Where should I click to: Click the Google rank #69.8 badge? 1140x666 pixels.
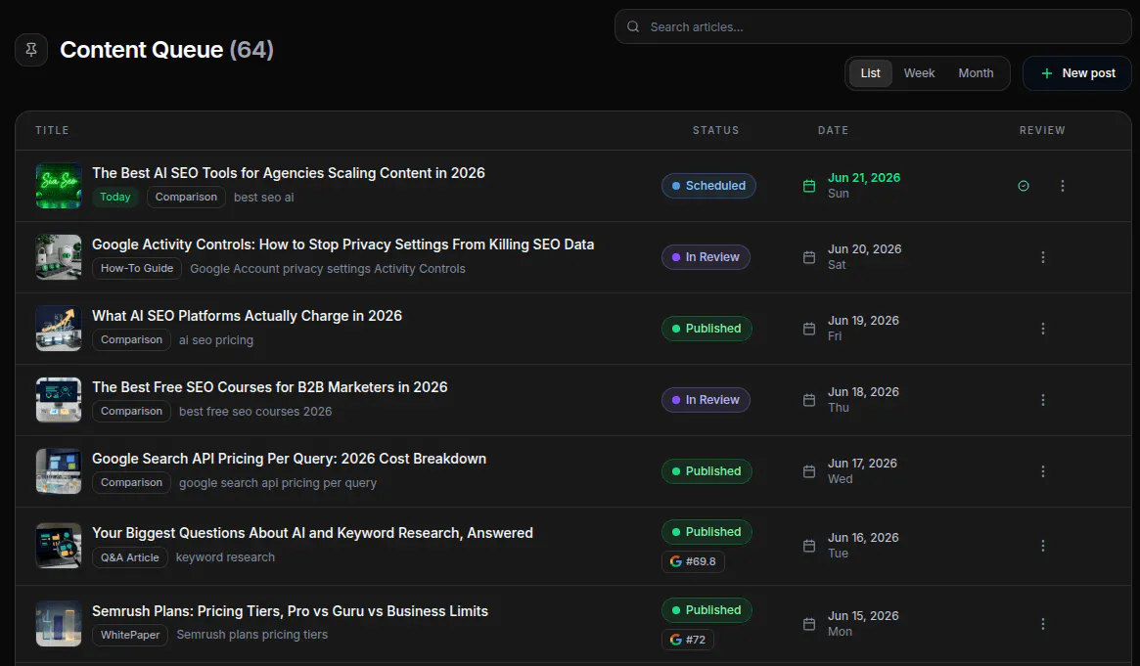coord(693,561)
